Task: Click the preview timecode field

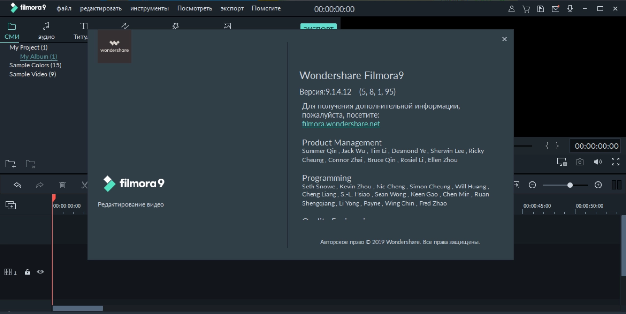Action: (596, 146)
